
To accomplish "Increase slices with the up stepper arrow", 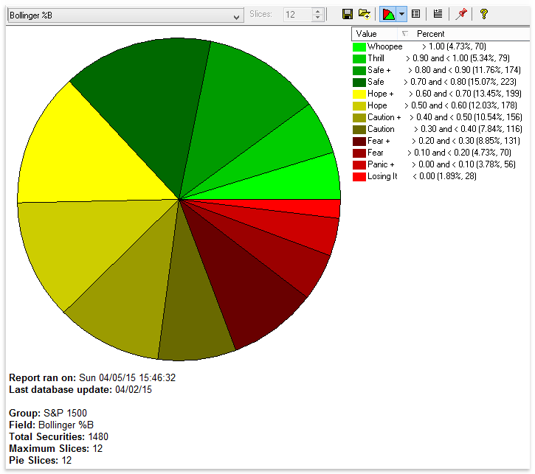I will (x=317, y=11).
